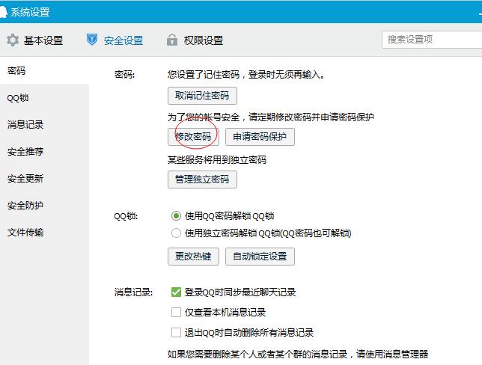Click the 申请密码保护 button

tap(260, 137)
